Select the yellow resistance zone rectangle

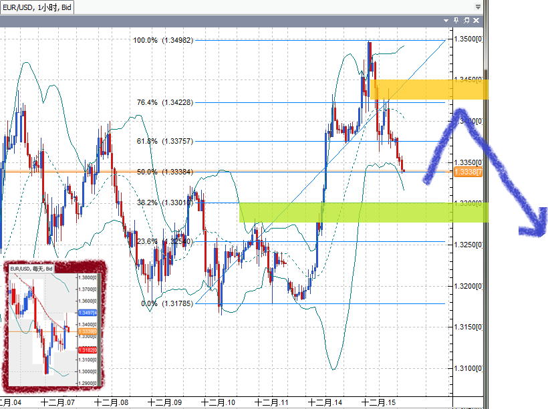click(x=429, y=90)
